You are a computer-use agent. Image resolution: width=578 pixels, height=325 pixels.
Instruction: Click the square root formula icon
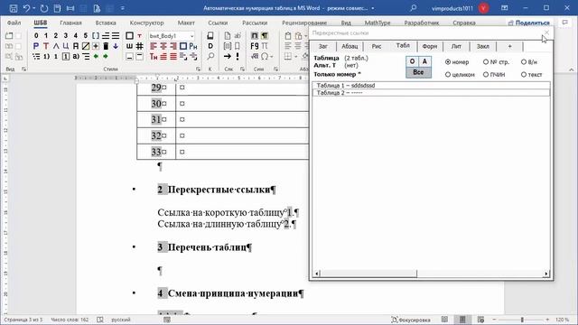pos(255,56)
